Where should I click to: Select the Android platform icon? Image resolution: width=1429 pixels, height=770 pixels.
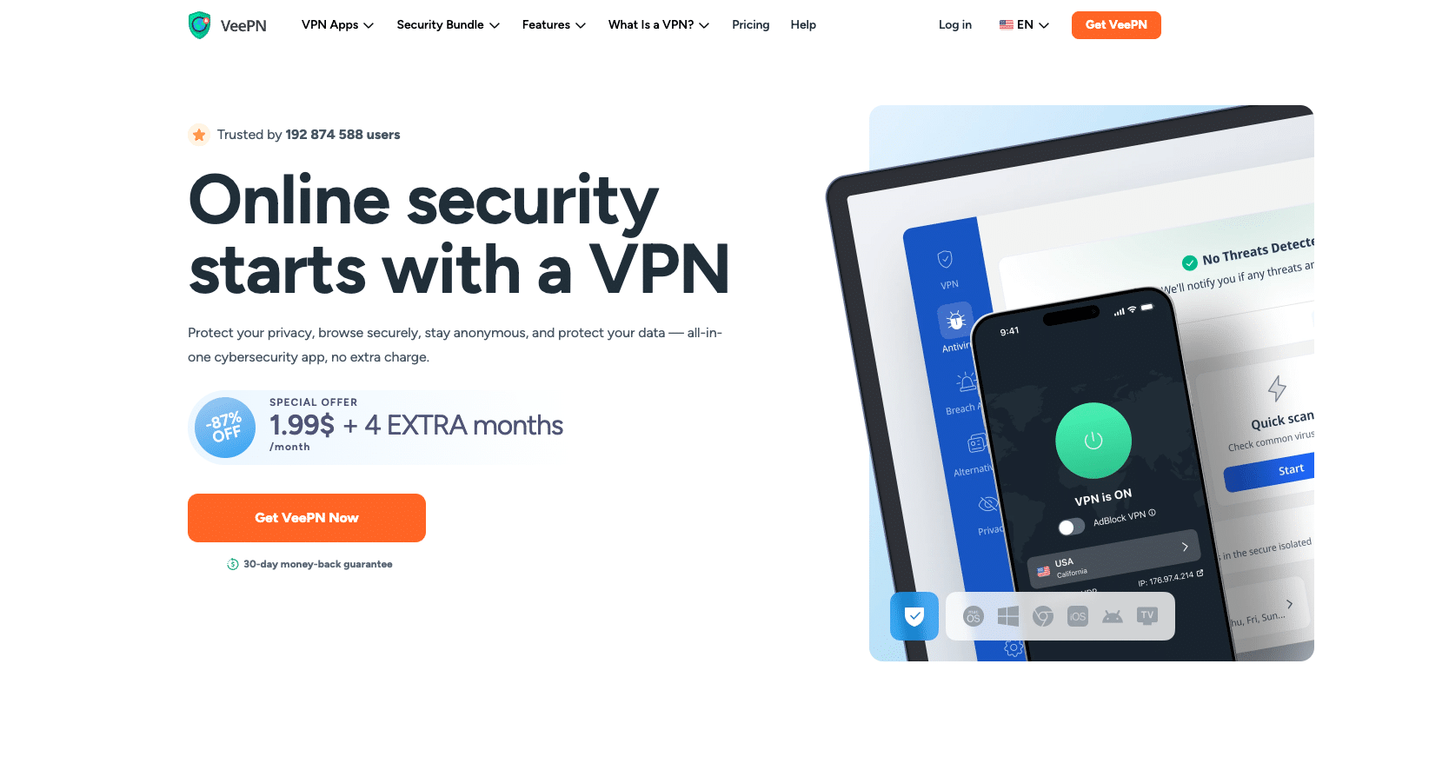tap(1113, 617)
